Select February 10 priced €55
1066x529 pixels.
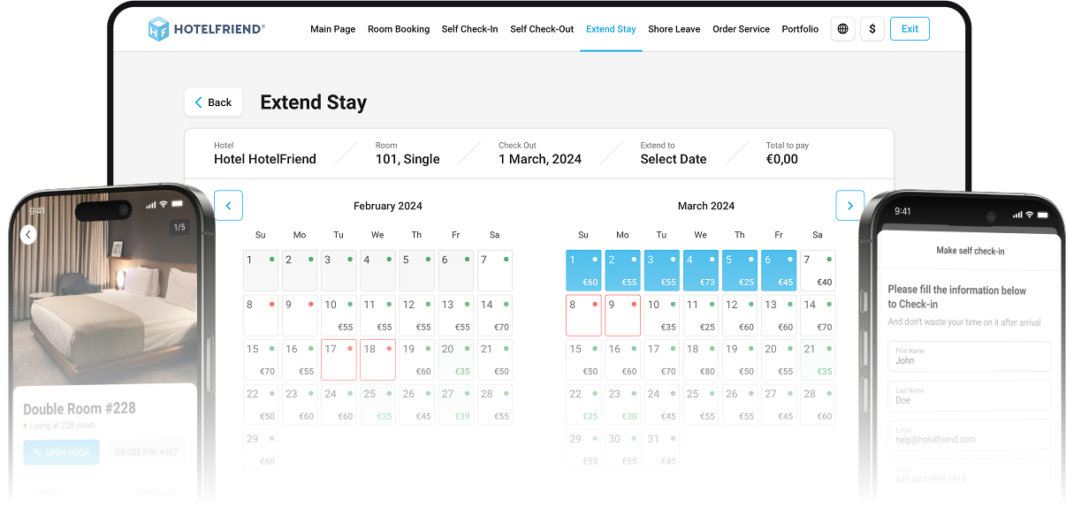click(x=339, y=315)
